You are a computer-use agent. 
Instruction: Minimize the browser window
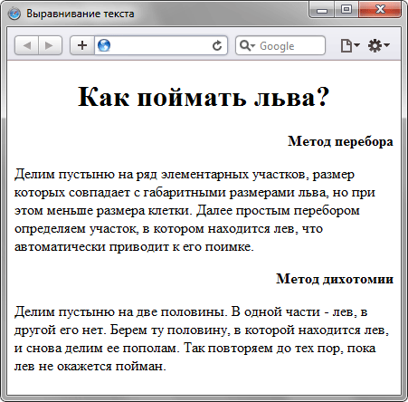pos(322,10)
